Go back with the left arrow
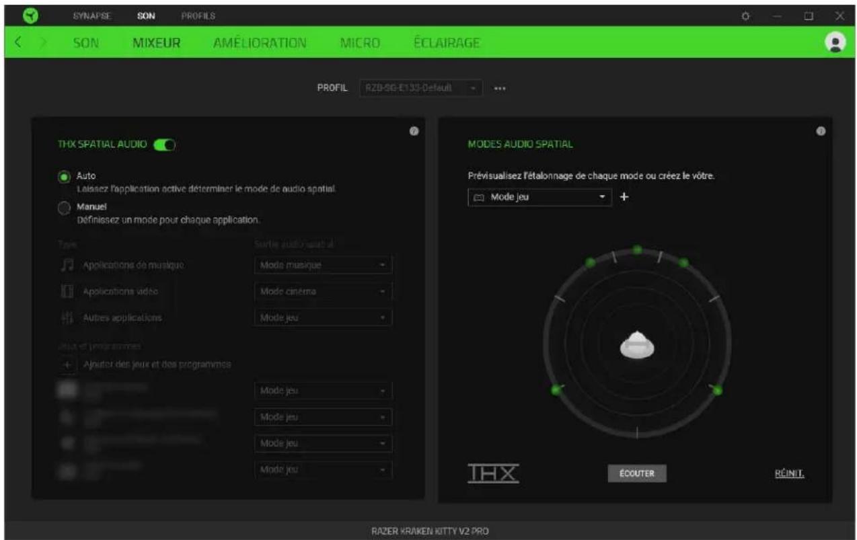This screenshot has width=857, height=540. (19, 43)
